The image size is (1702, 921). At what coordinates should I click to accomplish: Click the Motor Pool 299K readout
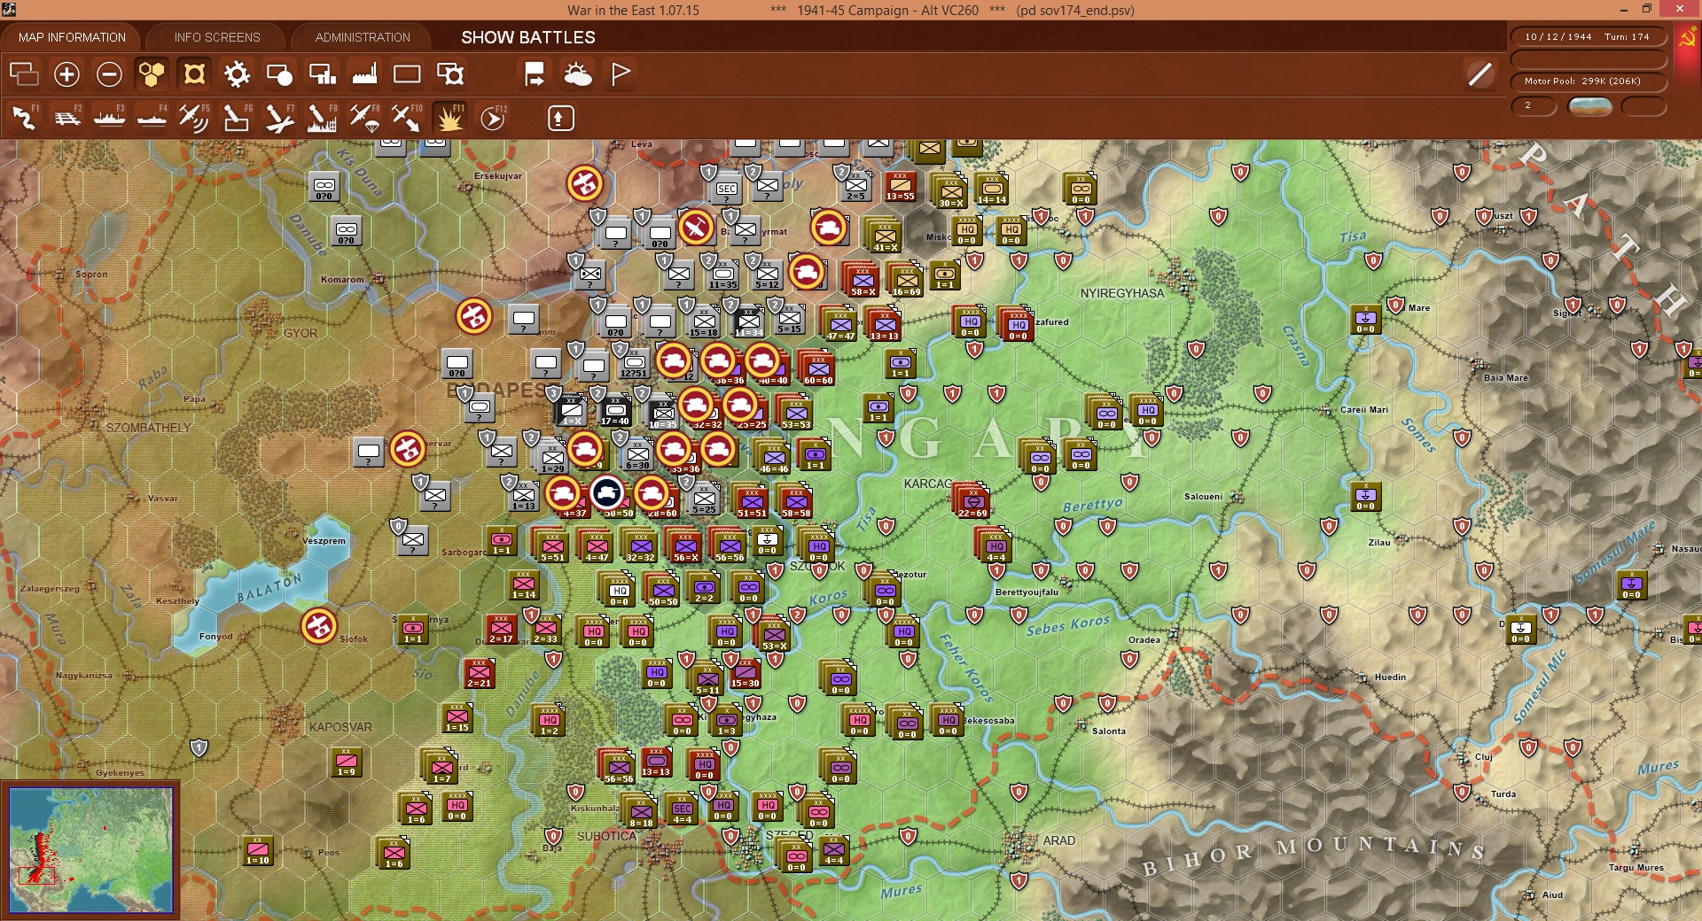(1587, 81)
